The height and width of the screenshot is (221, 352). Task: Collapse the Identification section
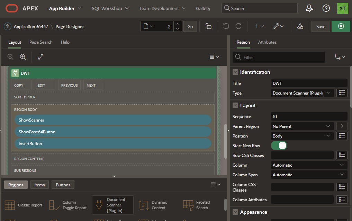[x=235, y=72]
